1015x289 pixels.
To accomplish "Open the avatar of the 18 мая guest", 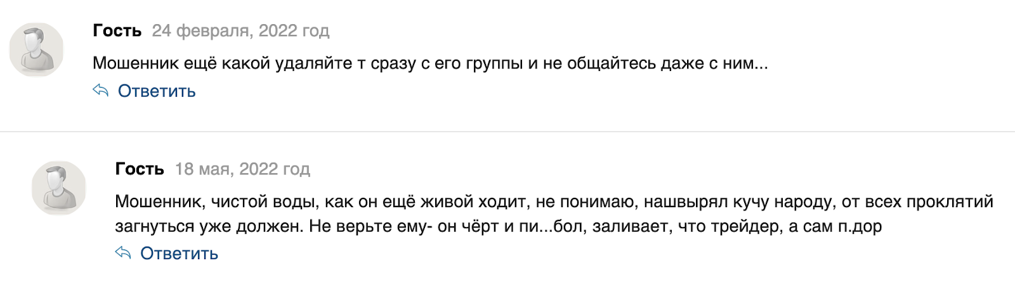I will coord(59,188).
